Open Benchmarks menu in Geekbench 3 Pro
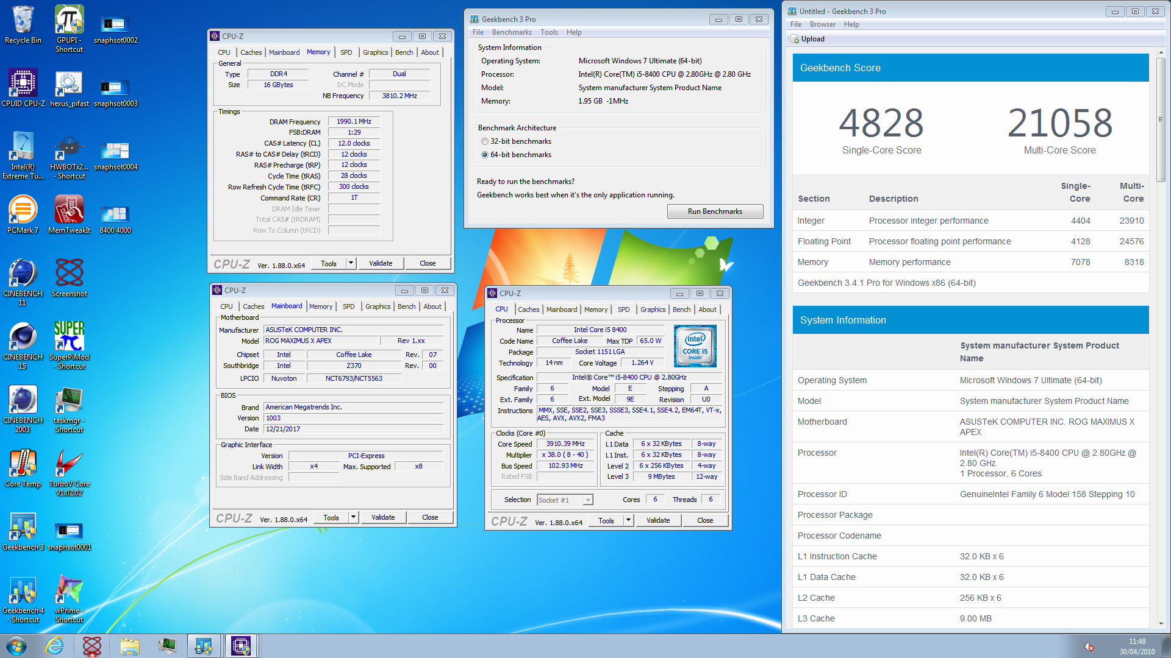This screenshot has height=658, width=1171. coord(512,32)
